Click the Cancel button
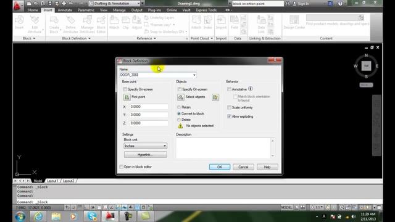The width and height of the screenshot is (395, 222). [x=243, y=167]
